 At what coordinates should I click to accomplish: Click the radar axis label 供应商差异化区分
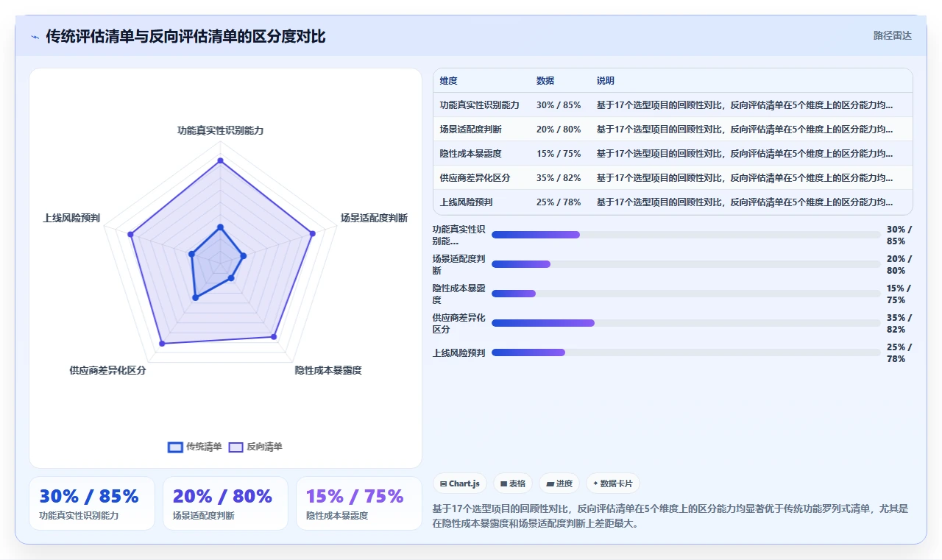[107, 370]
